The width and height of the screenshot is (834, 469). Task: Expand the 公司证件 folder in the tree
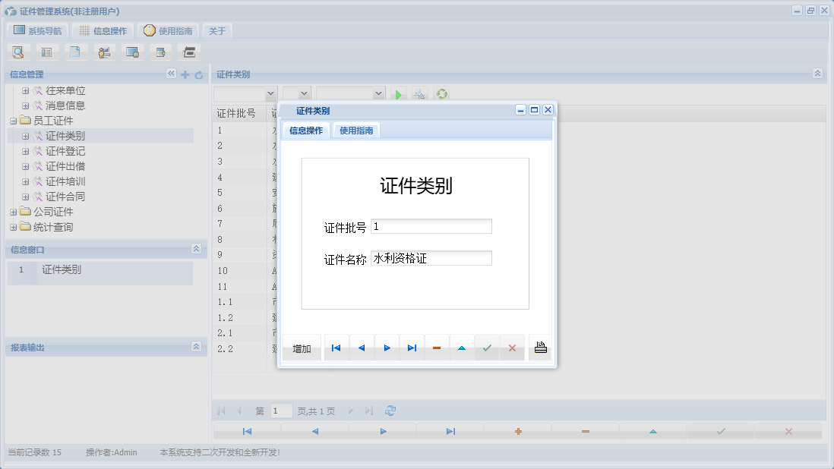pyautogui.click(x=14, y=212)
